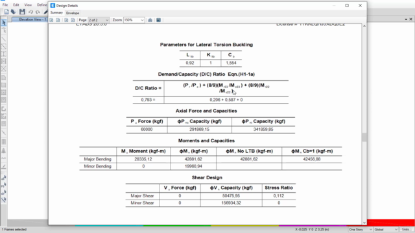
Task: Click the export/save report icon
Action: [158, 20]
